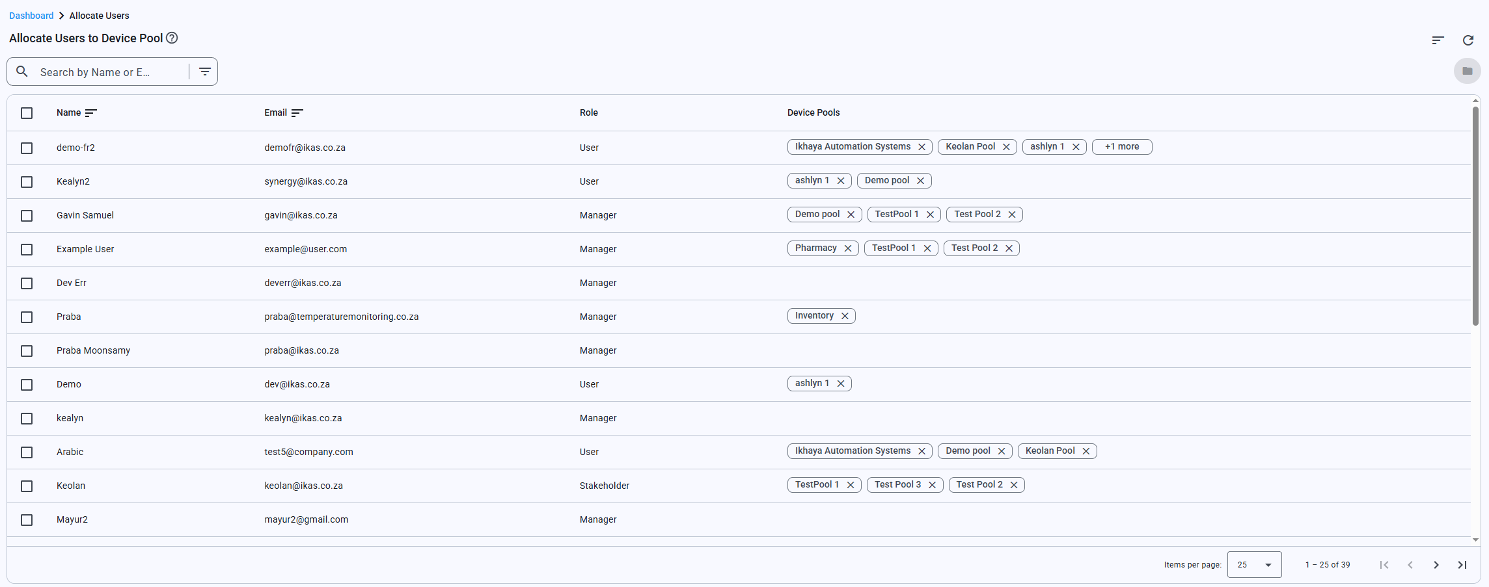Viewport: 1489px width, 587px height.
Task: Open the search filter options icon
Action: point(204,72)
